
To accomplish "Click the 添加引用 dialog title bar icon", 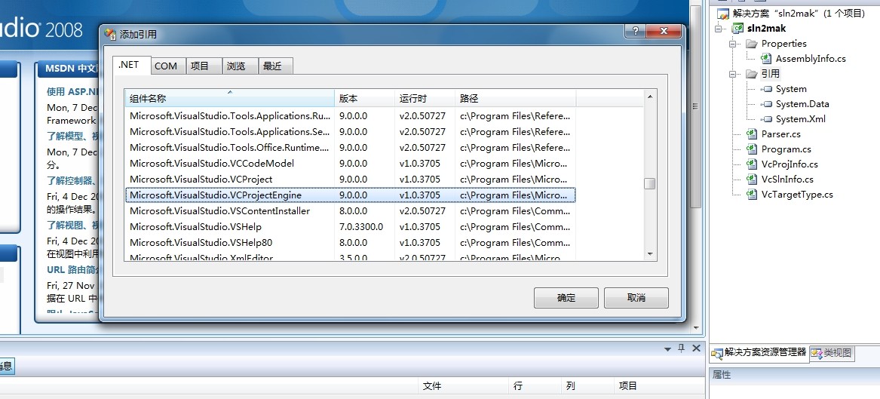I will pos(111,34).
